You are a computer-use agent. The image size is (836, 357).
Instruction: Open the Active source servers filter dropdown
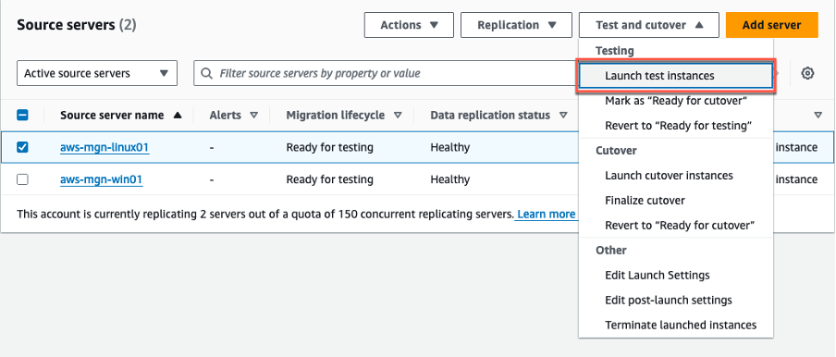(97, 73)
